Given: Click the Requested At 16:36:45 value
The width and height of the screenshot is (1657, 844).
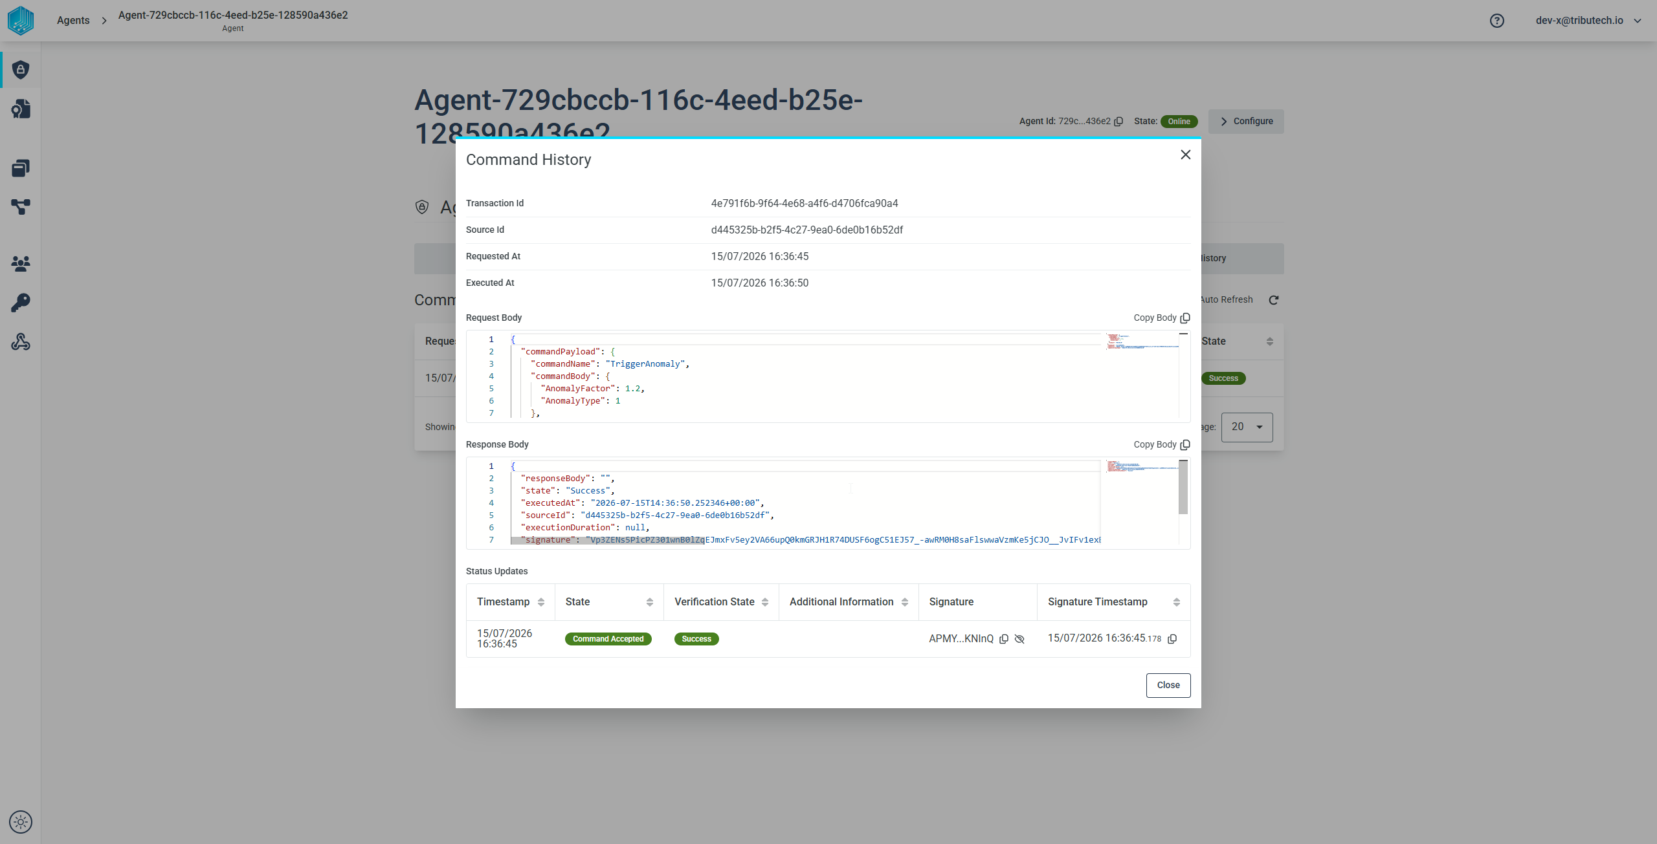Looking at the screenshot, I should point(759,256).
